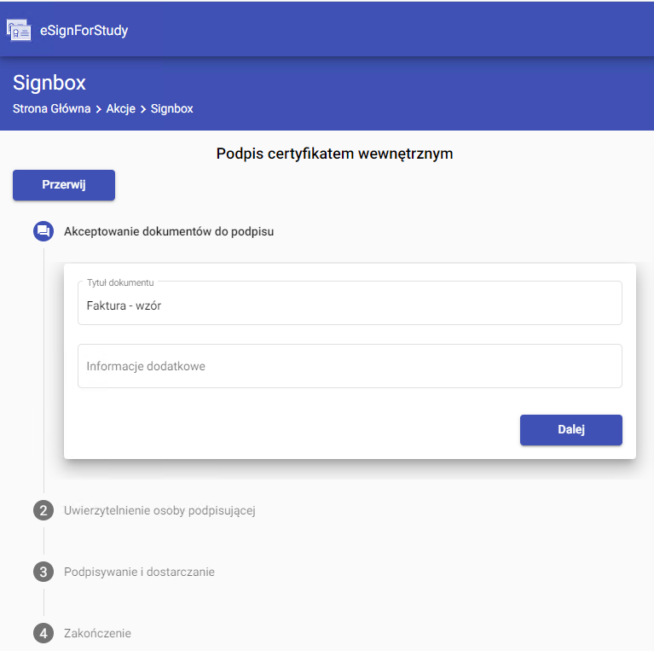The width and height of the screenshot is (654, 651).
Task: Open the Akcje breadcrumb link
Action: coord(120,109)
